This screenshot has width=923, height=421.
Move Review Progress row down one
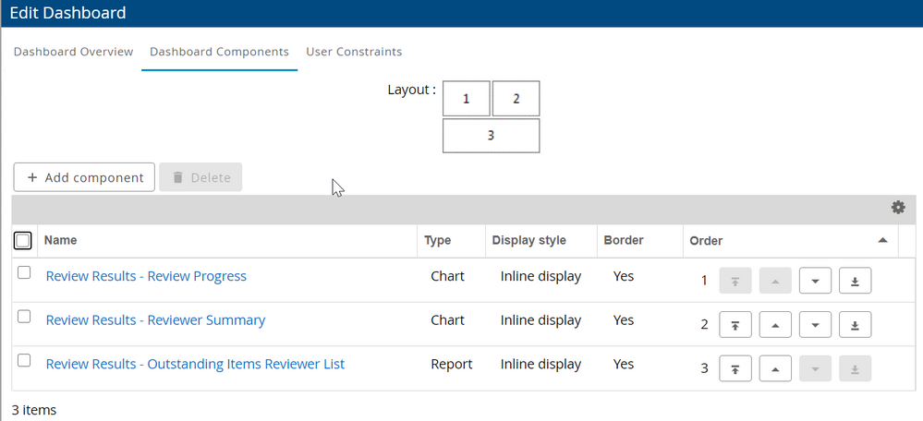[815, 281]
